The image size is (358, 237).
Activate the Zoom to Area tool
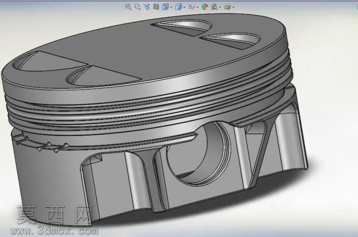click(x=138, y=7)
